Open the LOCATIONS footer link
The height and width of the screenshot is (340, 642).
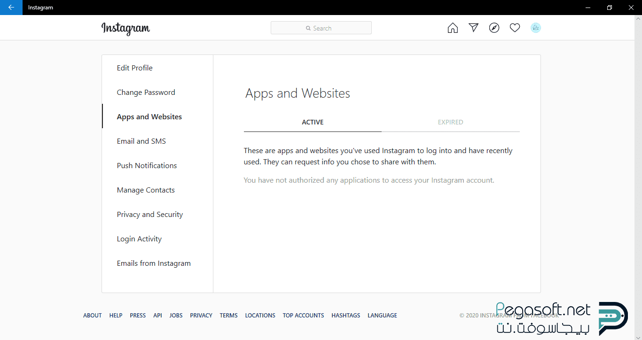[260, 316]
